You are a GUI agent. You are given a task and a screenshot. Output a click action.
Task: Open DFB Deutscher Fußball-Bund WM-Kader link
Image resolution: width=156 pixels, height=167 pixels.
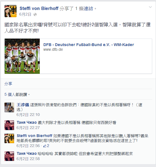click(89, 45)
